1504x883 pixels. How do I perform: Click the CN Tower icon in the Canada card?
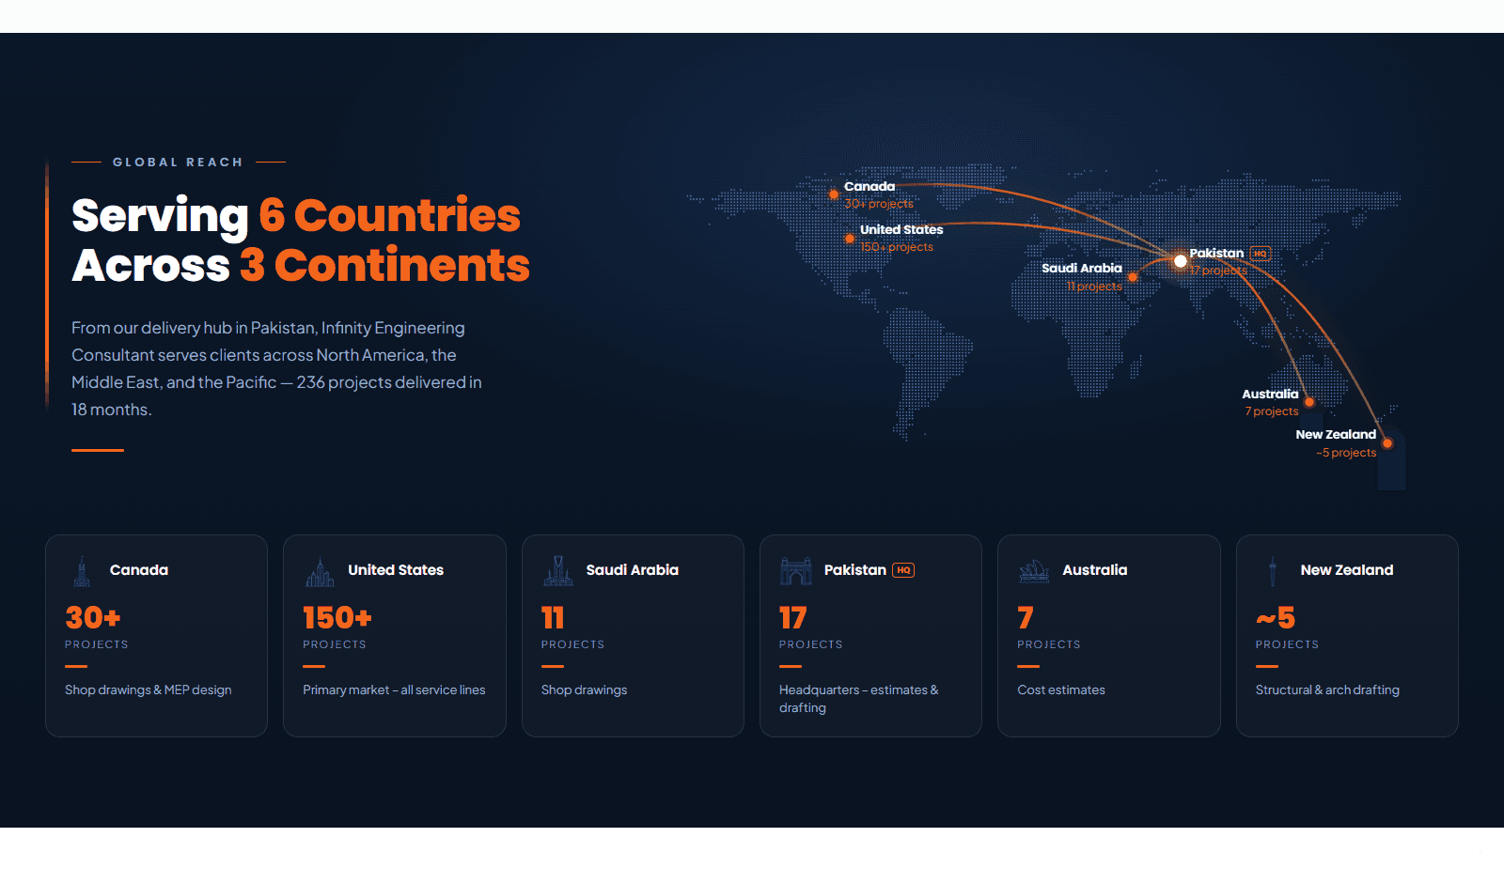tap(82, 570)
